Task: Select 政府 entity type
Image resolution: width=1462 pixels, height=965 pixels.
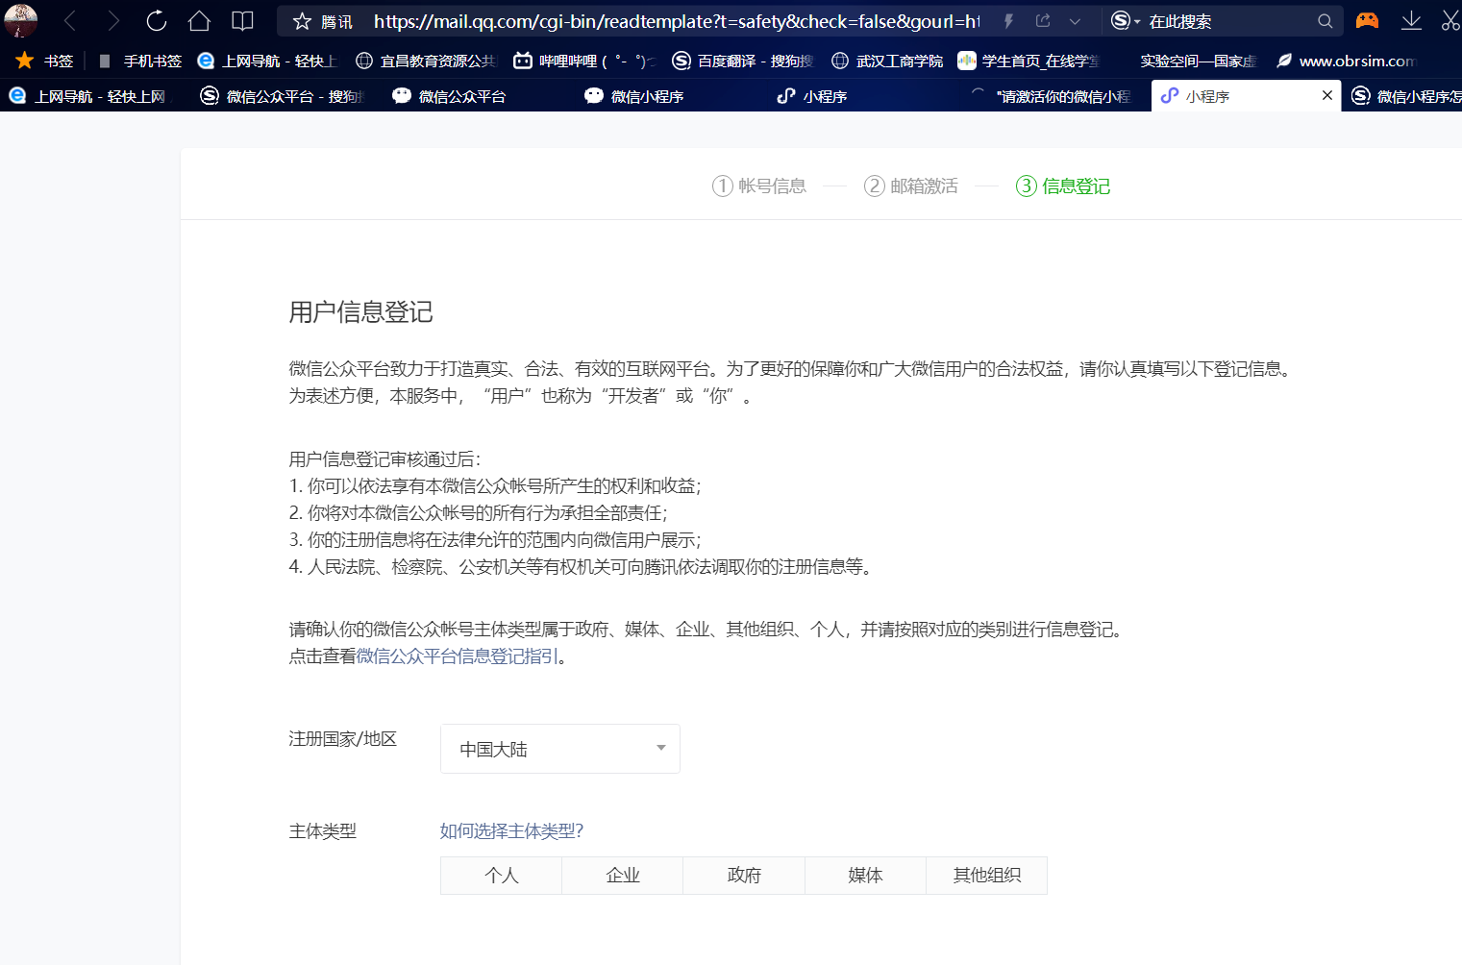Action: [744, 876]
